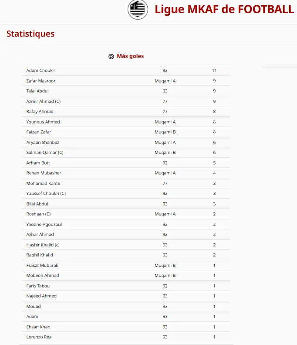Open Salman Qamar (C) player entry
Screen dimensions: 297x345
pyautogui.click(x=45, y=152)
